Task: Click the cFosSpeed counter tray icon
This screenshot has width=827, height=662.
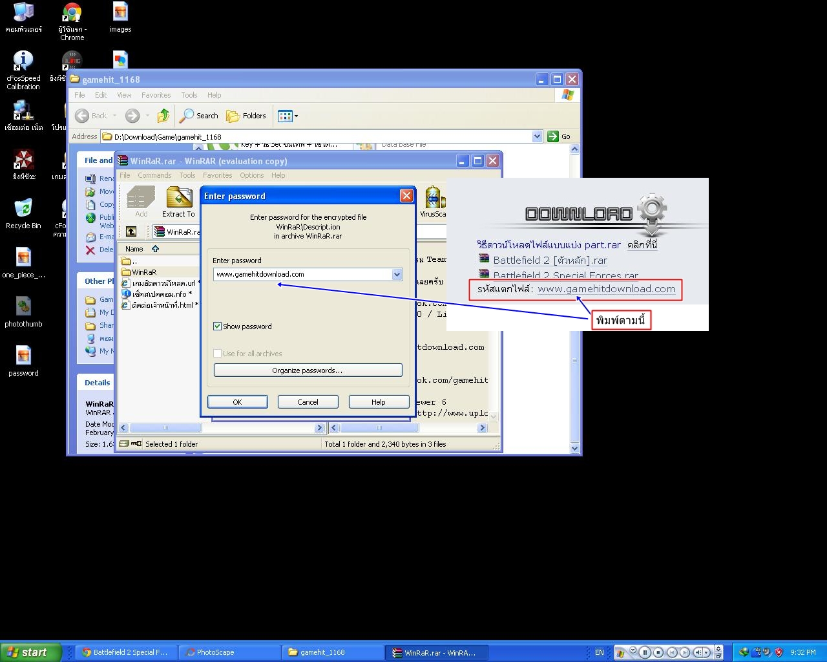Action: click(x=756, y=652)
